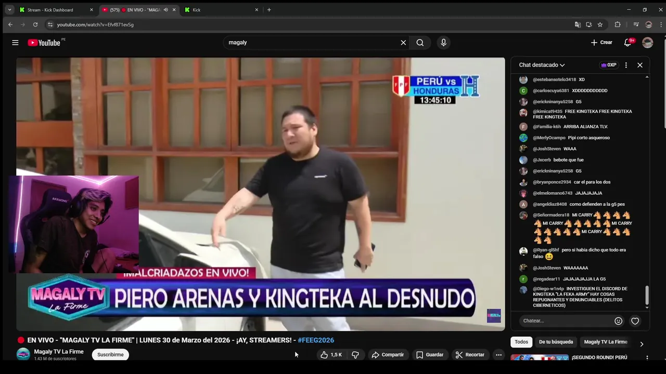The image size is (666, 374).
Task: Open chat options three-dot menu
Action: pyautogui.click(x=626, y=65)
